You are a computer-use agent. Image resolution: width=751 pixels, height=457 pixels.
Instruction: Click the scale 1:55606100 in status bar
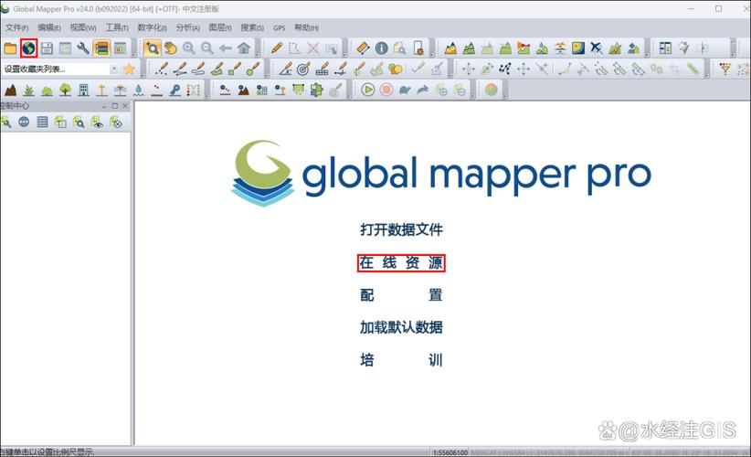450,452
